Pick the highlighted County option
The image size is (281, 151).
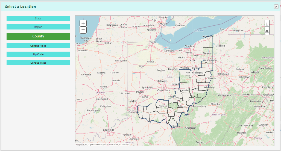tap(38, 36)
